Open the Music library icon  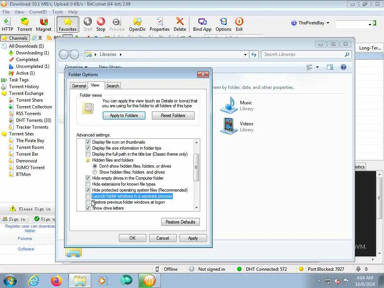(228, 105)
